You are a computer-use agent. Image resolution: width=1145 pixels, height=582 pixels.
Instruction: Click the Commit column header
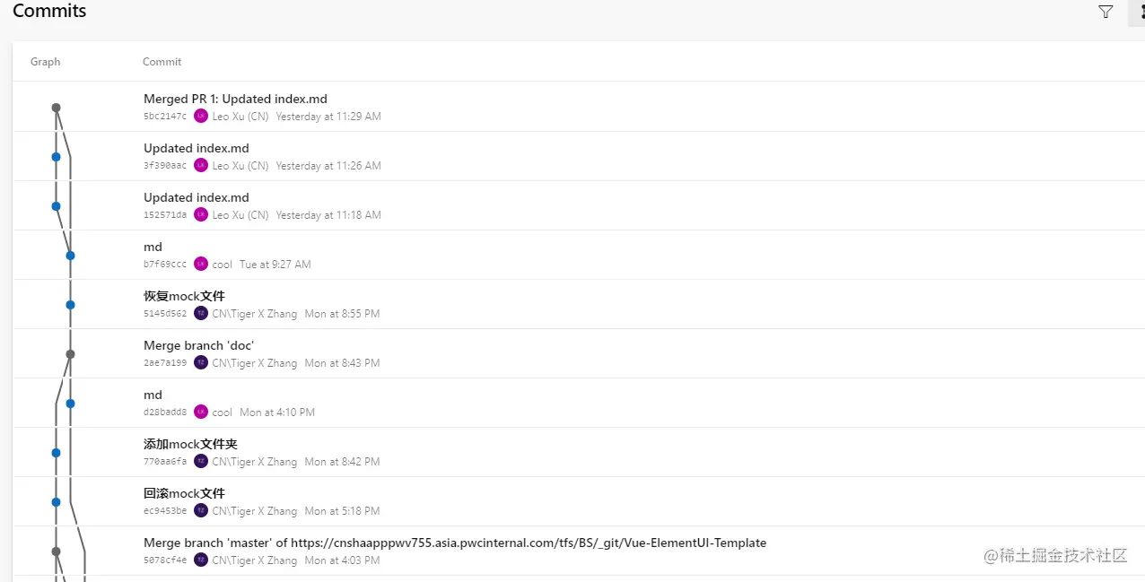pyautogui.click(x=162, y=62)
